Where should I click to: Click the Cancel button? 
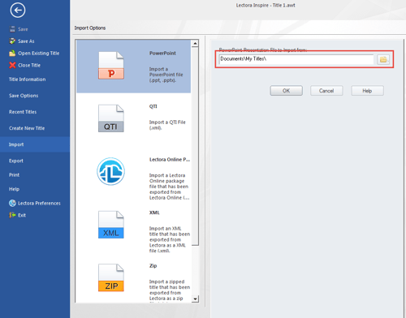[x=326, y=91]
